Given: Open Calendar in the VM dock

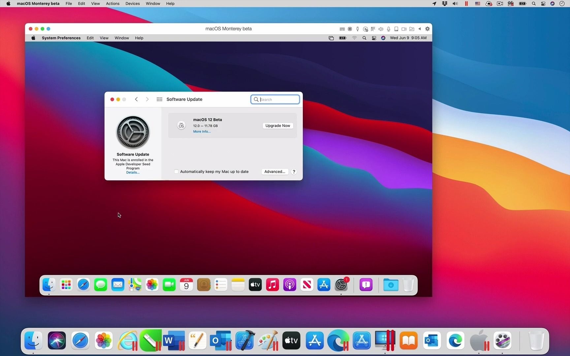Looking at the screenshot, I should click(186, 285).
